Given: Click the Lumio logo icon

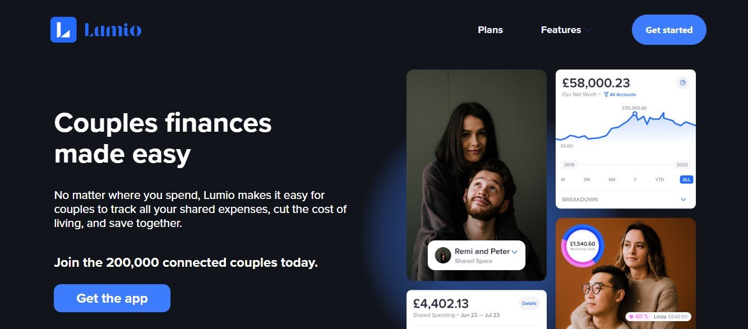Looking at the screenshot, I should click(x=63, y=30).
